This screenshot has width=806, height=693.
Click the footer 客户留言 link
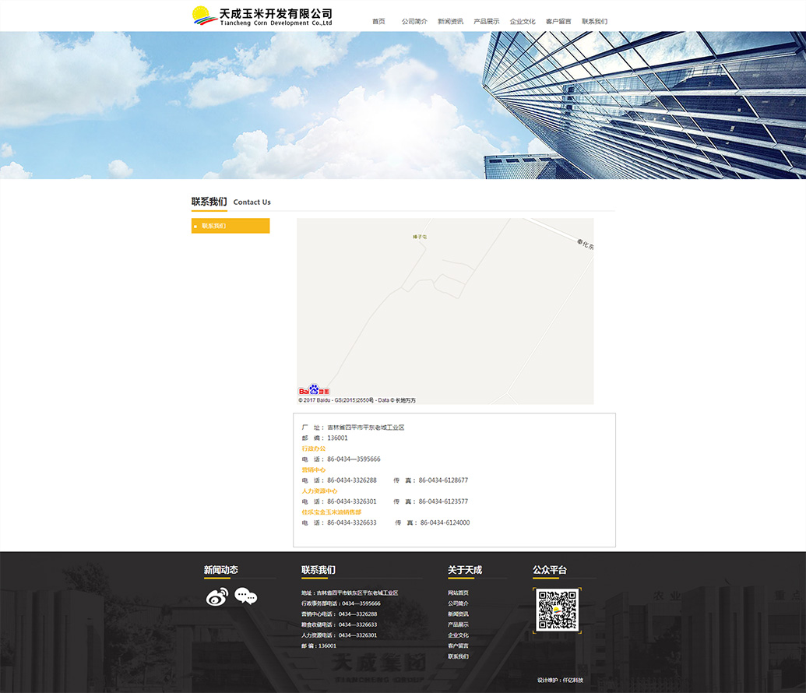tap(458, 646)
